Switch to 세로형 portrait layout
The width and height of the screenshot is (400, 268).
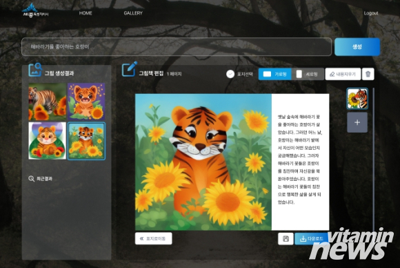coord(308,74)
